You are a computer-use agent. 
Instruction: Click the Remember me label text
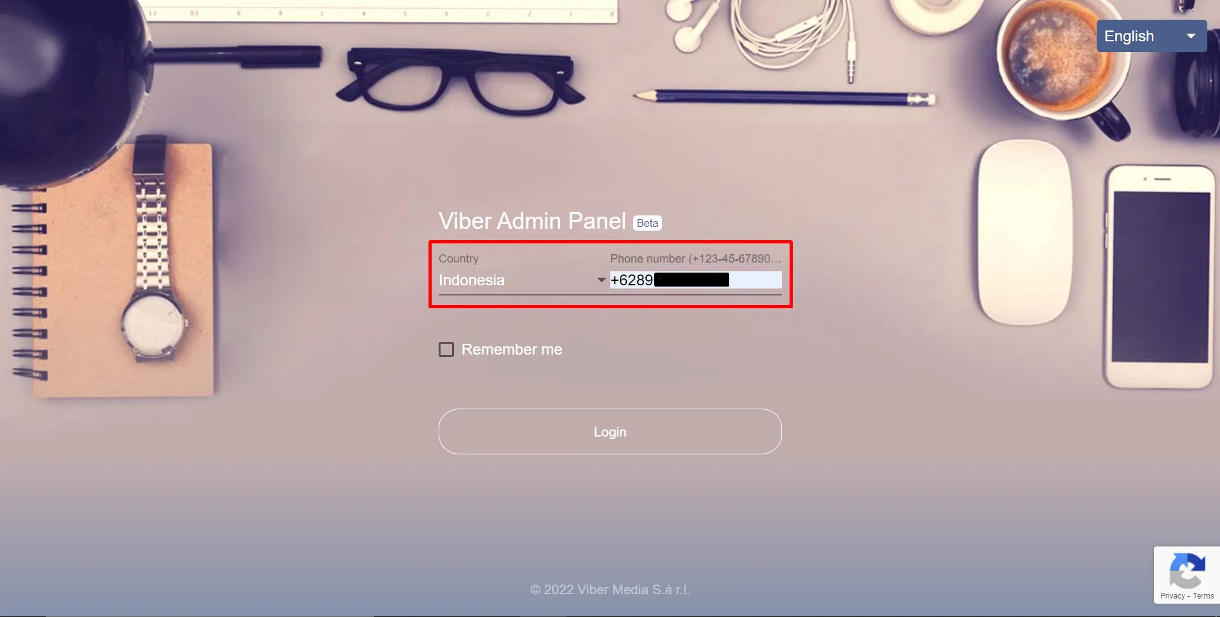point(512,349)
